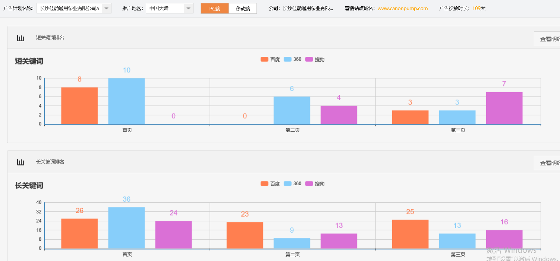Open the www.canonpump.com domain link

click(x=403, y=8)
